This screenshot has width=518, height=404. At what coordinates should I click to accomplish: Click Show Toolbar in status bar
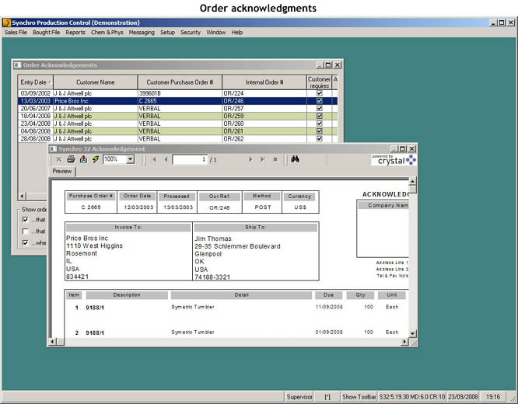[359, 397]
